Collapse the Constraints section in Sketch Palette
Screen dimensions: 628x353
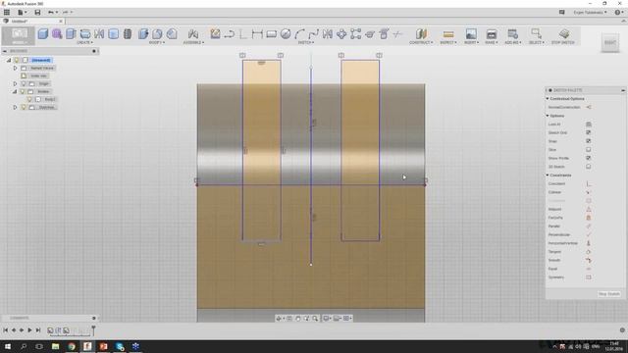(x=548, y=176)
